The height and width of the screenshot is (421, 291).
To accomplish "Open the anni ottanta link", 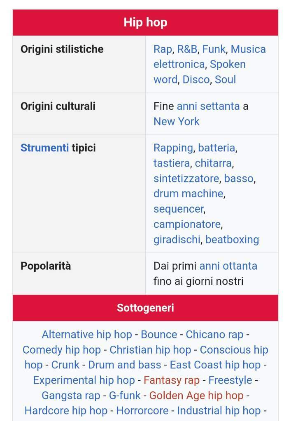I will point(228,266).
